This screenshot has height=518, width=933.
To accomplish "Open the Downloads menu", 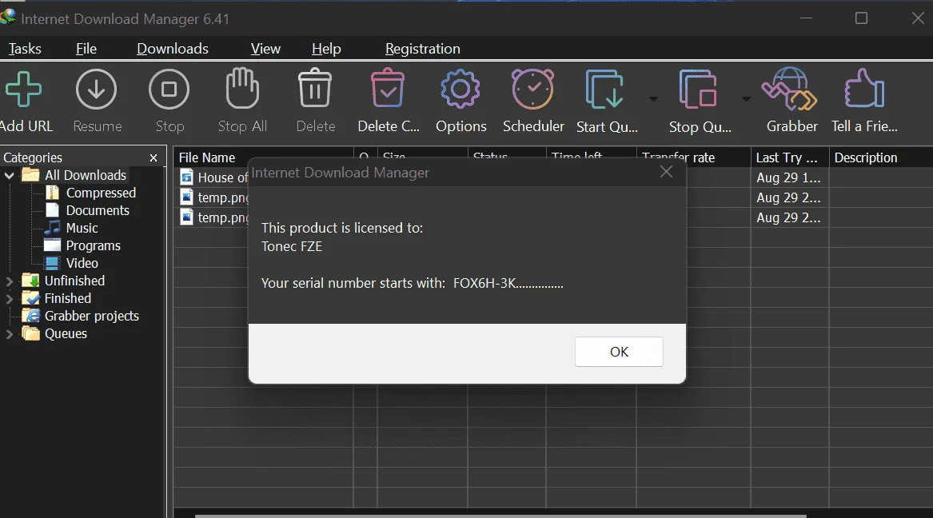I will pos(173,49).
